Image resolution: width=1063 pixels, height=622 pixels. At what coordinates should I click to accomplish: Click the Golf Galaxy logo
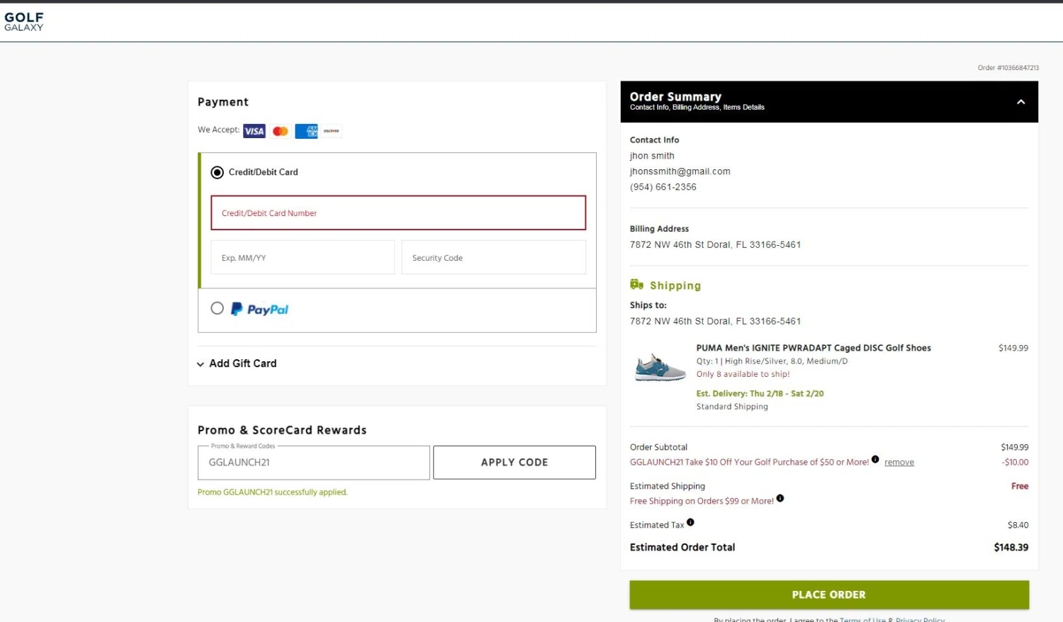click(24, 21)
